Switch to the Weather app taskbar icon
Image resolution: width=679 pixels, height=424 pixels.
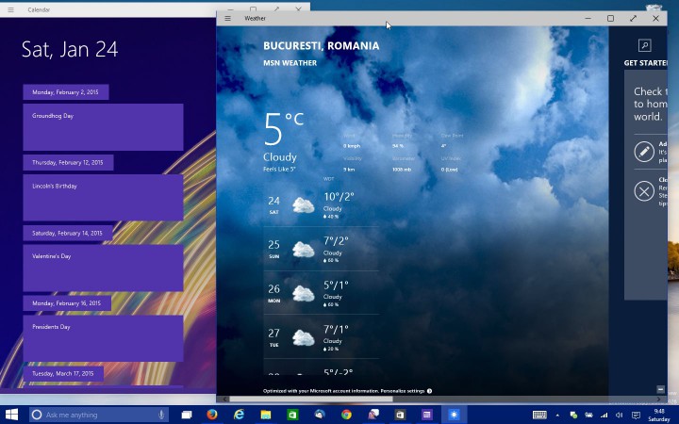click(x=454, y=415)
